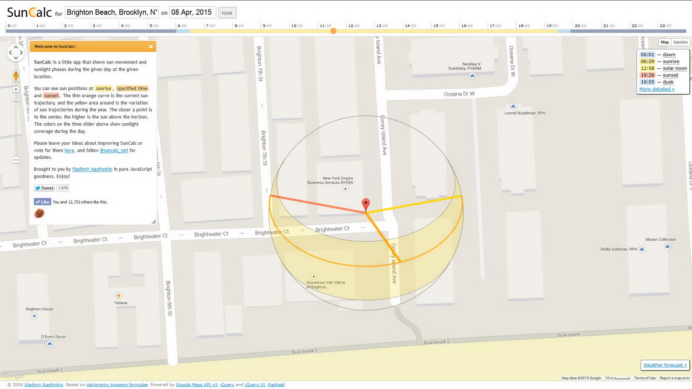
Task: Open the @suncalc_net link
Action: (114, 150)
